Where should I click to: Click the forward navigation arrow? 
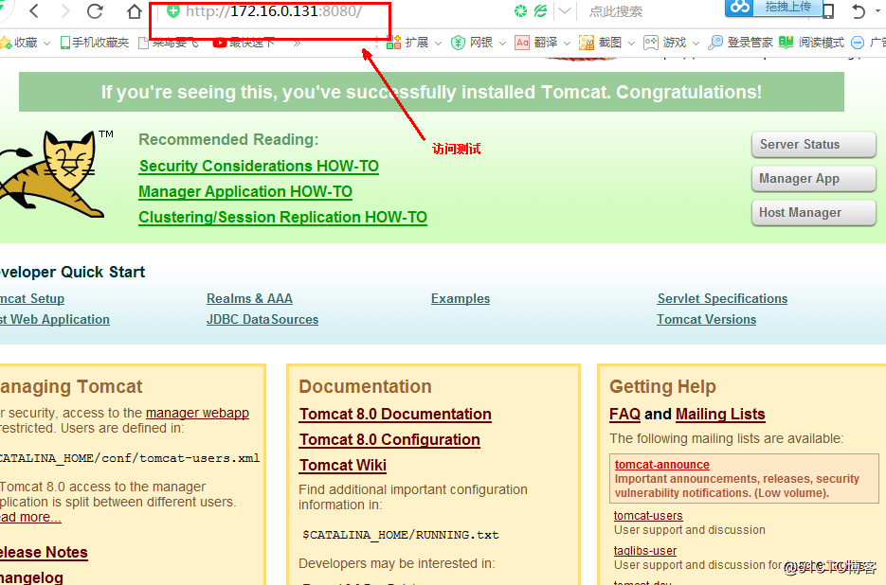click(65, 10)
